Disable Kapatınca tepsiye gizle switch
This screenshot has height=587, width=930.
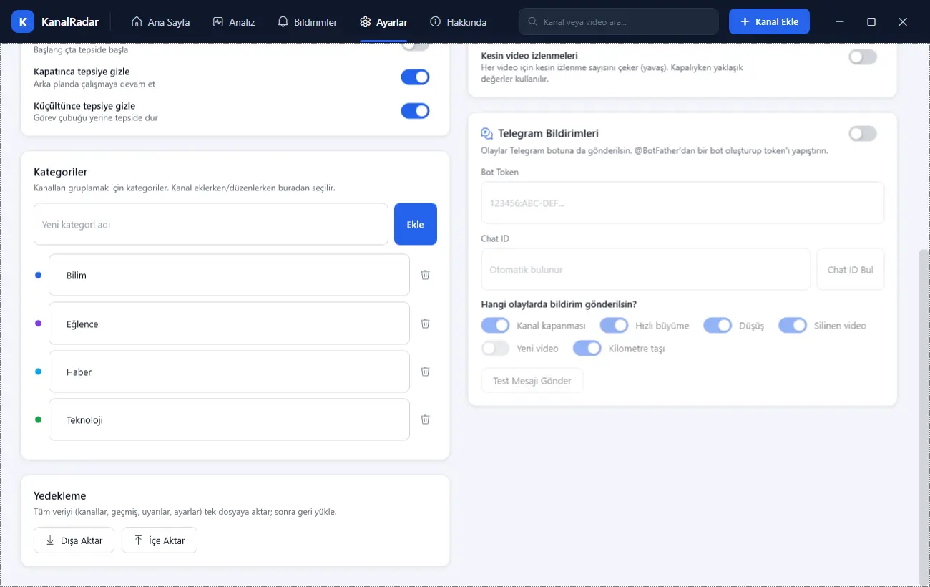[415, 77]
